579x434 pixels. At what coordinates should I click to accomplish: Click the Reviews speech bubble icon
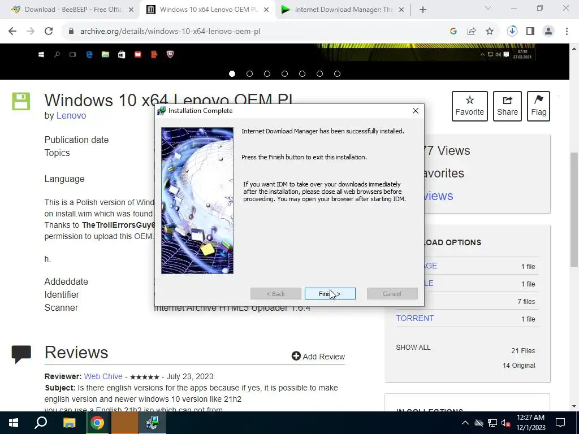click(x=21, y=354)
